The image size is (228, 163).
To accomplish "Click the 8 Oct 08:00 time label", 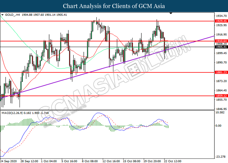I will coord(90,161).
